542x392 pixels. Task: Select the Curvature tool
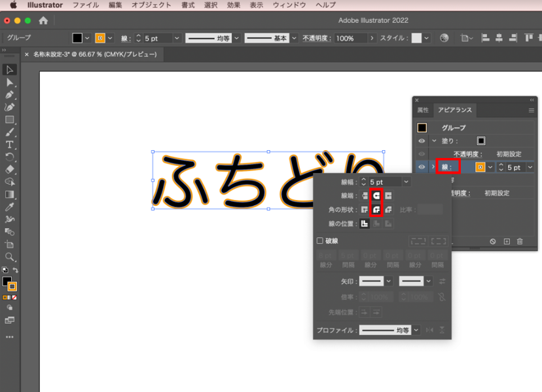tap(9, 108)
